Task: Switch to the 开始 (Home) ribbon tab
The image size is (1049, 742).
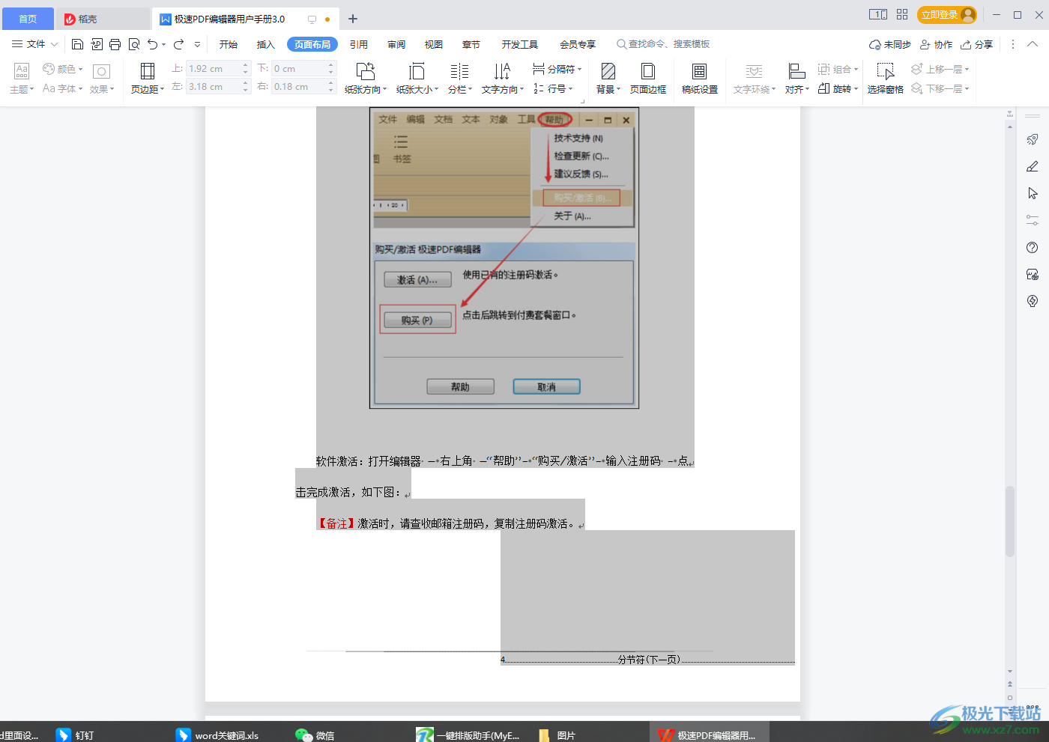Action: [229, 44]
